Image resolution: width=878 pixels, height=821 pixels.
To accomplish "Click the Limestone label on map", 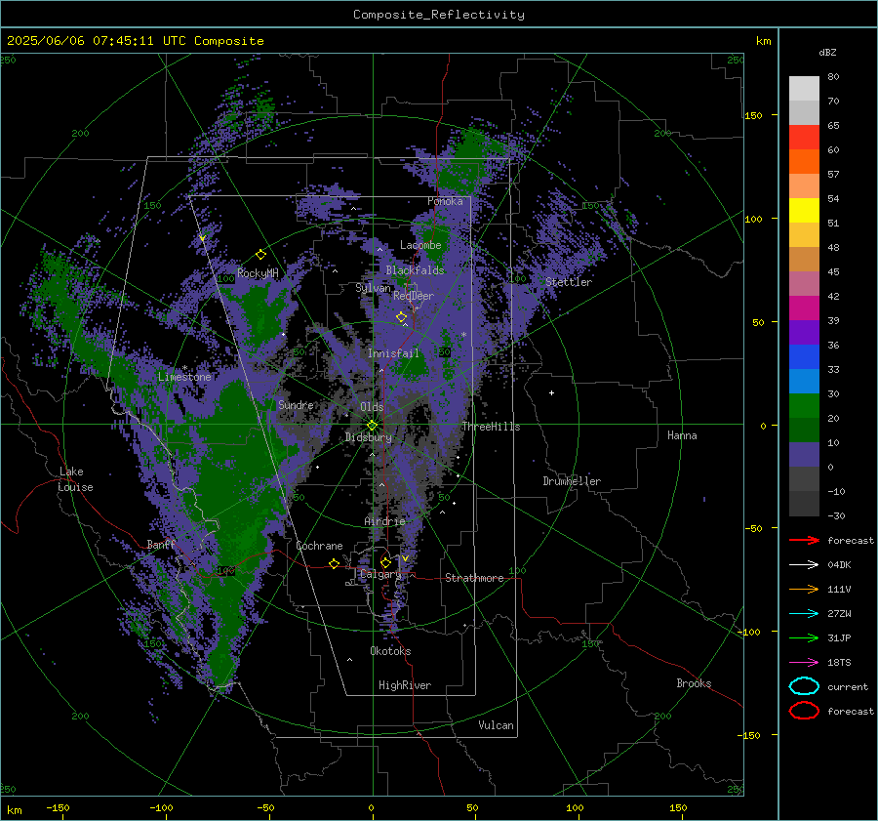I will pos(184,377).
